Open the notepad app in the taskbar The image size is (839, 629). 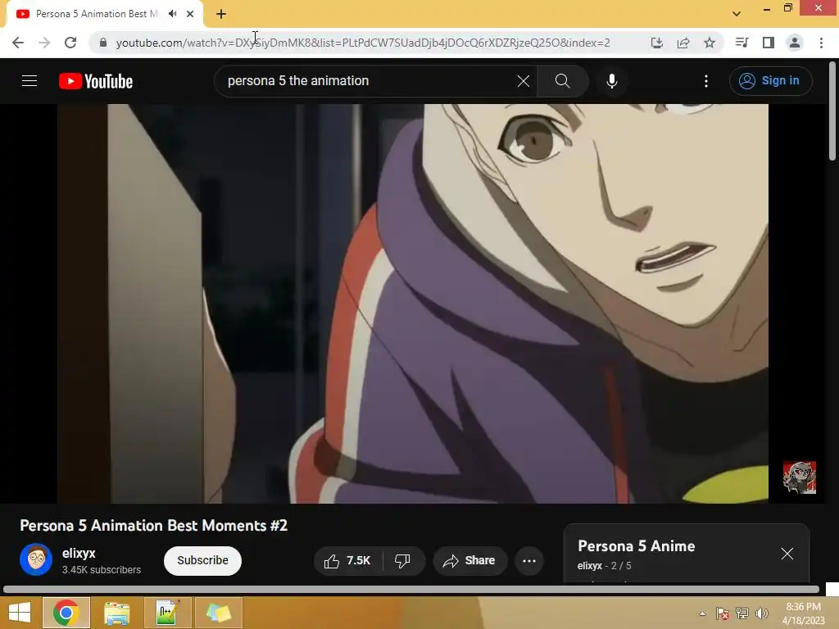(x=167, y=613)
